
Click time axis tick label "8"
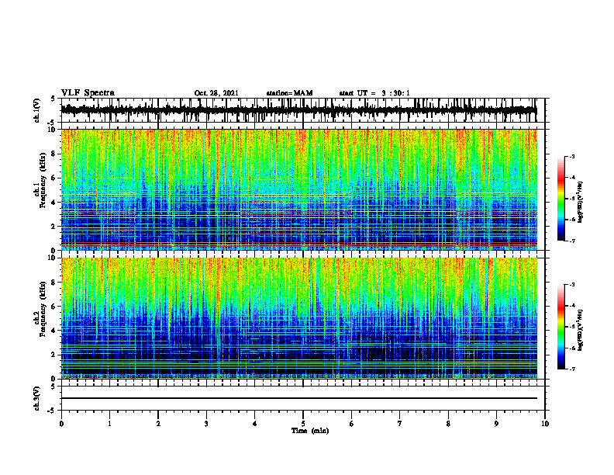pyautogui.click(x=448, y=424)
